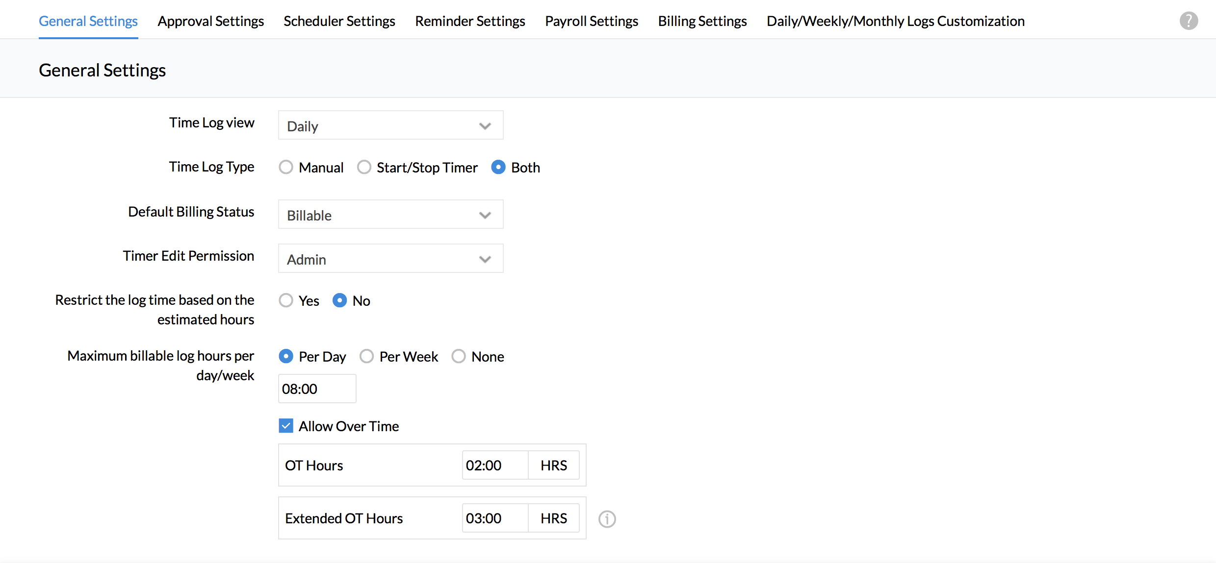
Task: Open Daily/Weekly/Monthly Logs Customization tab
Action: pos(895,21)
